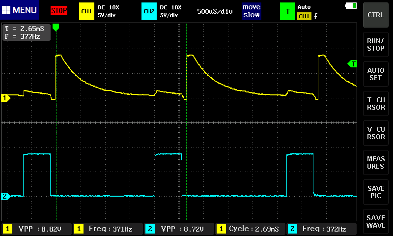Select the green trigger position marker at top
Image resolution: width=393 pixels, height=236 pixels.
tap(56, 28)
